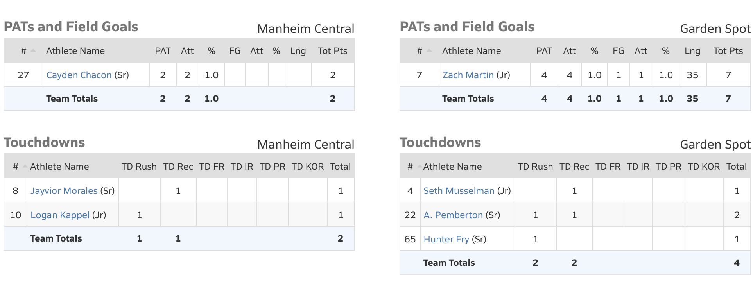Screen dimensions: 753x283
Task: Click sort arrow beside # in Manheim Touchdowns table
Action: tap(25, 167)
